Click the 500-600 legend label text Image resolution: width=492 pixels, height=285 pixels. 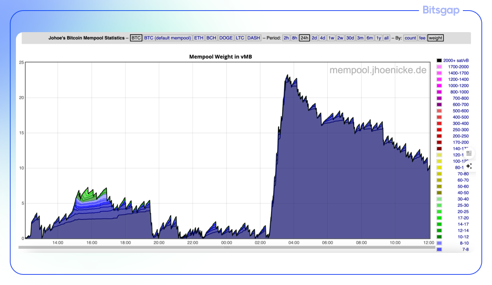pos(461,111)
